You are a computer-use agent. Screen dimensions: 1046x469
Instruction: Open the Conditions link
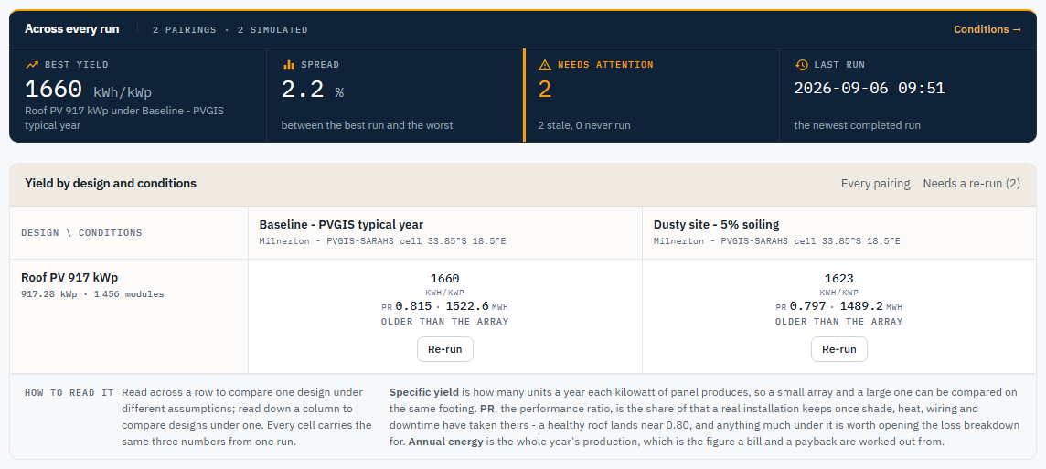[x=987, y=29]
